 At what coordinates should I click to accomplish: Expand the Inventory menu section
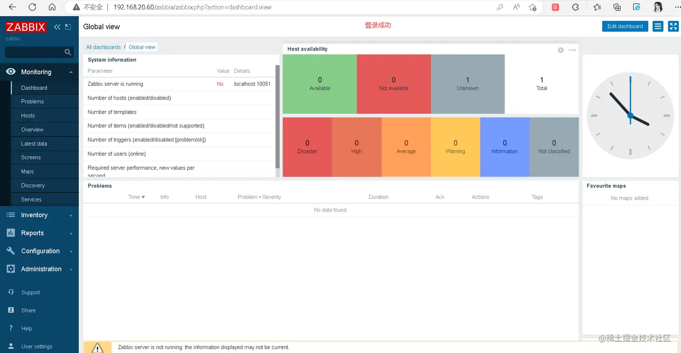[x=71, y=215]
